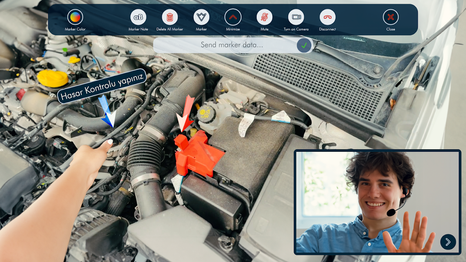This screenshot has width=466, height=262.
Task: Confirm sending marker data with the green checkmark
Action: (304, 45)
